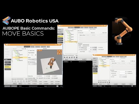Click Advanced side button in top-center window
The height and width of the screenshot is (104, 139).
coord(61,38)
